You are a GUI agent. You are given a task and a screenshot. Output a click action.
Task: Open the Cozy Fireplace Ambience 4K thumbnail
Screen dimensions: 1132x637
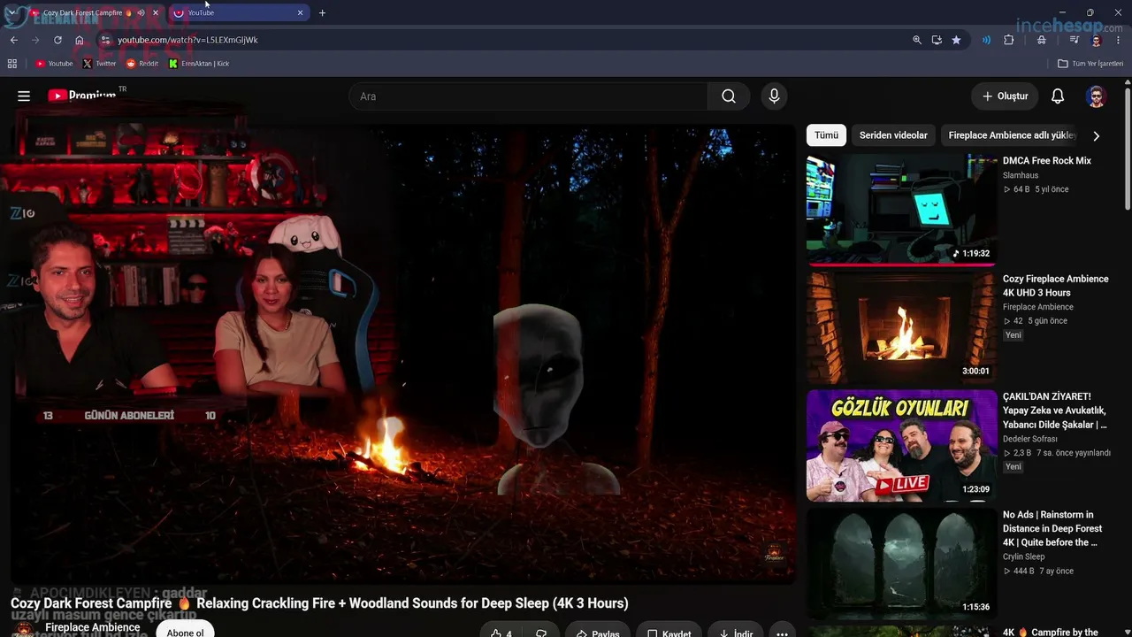[x=901, y=326]
